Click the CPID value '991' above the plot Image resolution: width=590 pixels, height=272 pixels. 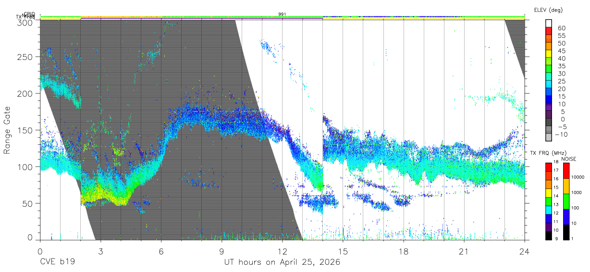[283, 14]
